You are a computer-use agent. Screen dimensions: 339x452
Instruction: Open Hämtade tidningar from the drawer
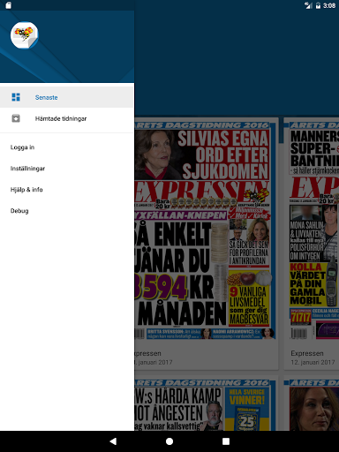[67, 118]
